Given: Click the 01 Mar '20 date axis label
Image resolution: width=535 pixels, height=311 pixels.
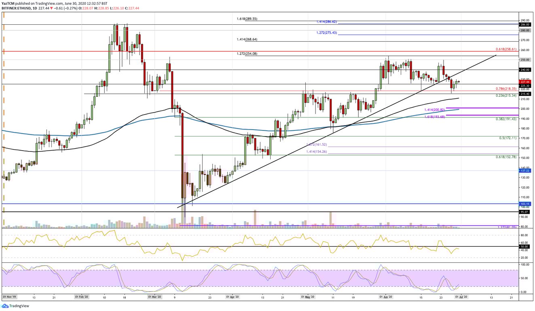Looking at the screenshot, I should click(x=154, y=297).
